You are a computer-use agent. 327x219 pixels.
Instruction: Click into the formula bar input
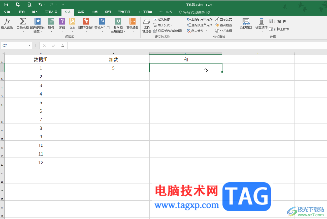[x=197, y=46]
